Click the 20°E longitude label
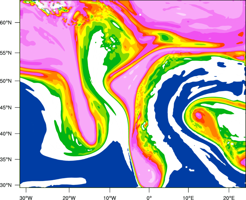Viewport: 246px width, 200px height. [229, 198]
